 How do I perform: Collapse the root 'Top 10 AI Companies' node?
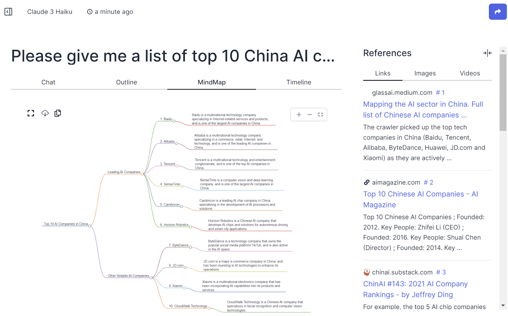coord(90,226)
